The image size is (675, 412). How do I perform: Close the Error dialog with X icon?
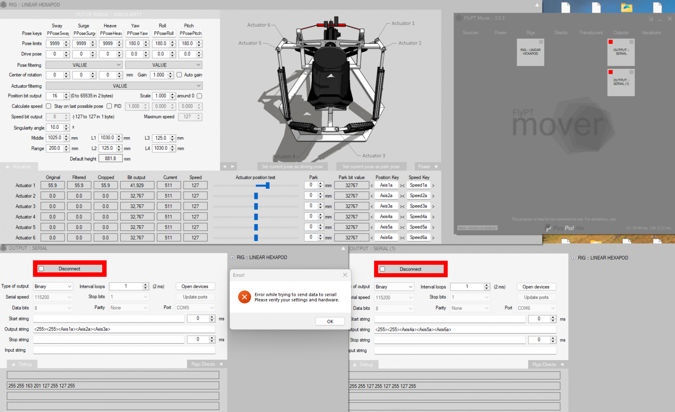point(345,275)
